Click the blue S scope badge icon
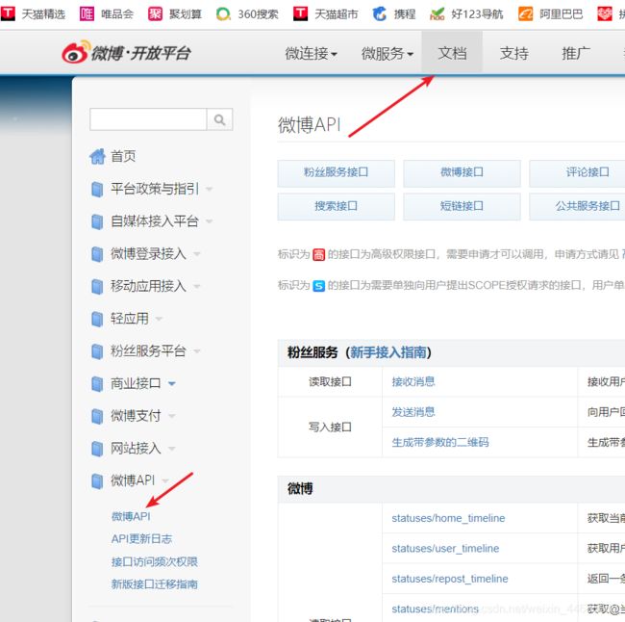Viewport: 625px width, 622px height. pyautogui.click(x=318, y=286)
